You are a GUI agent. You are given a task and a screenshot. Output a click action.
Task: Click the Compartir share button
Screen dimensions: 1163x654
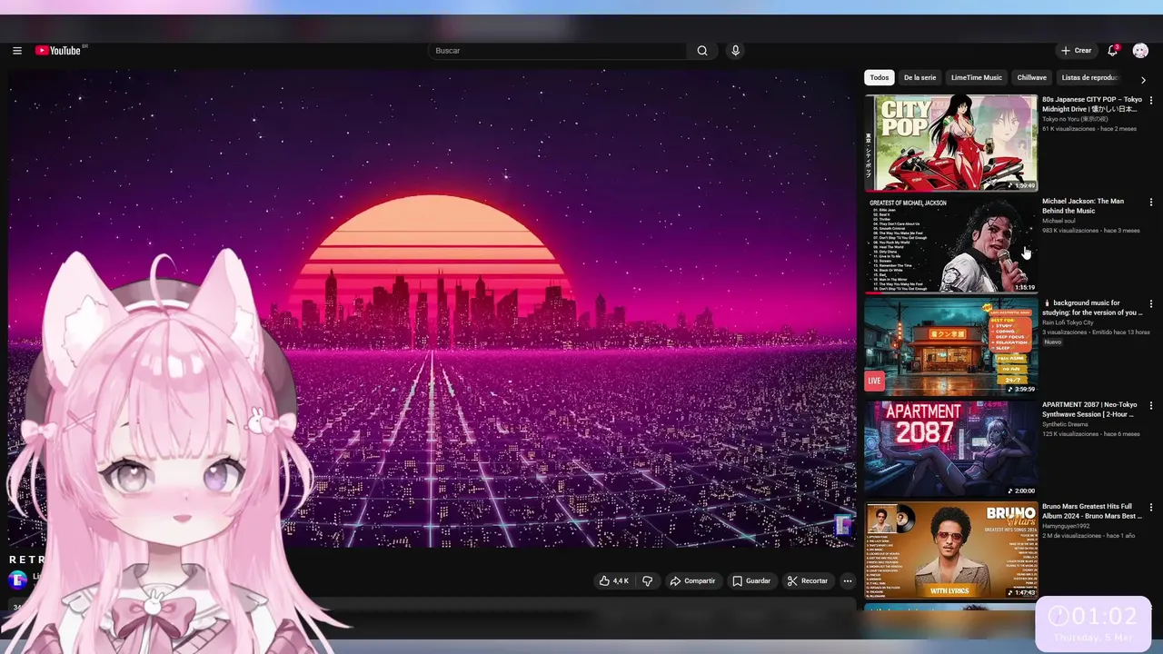692,581
